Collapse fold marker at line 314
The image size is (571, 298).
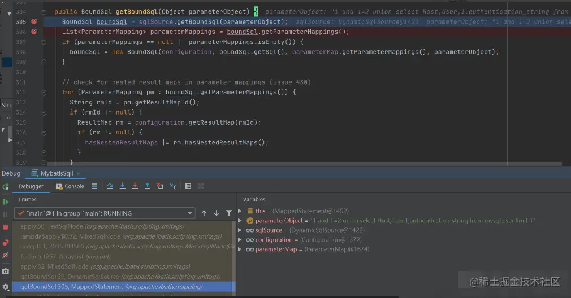(x=44, y=113)
